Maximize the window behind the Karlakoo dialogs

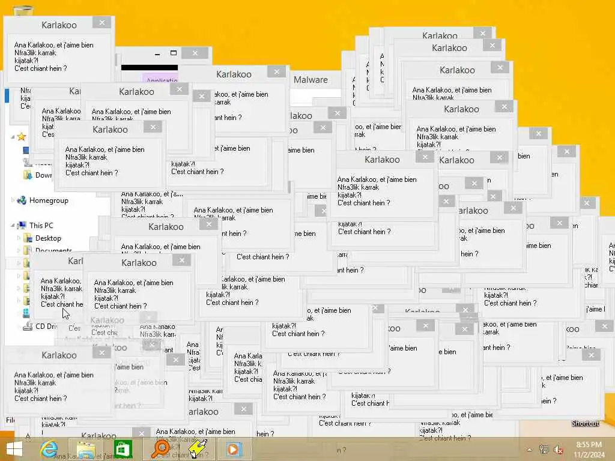(x=174, y=53)
